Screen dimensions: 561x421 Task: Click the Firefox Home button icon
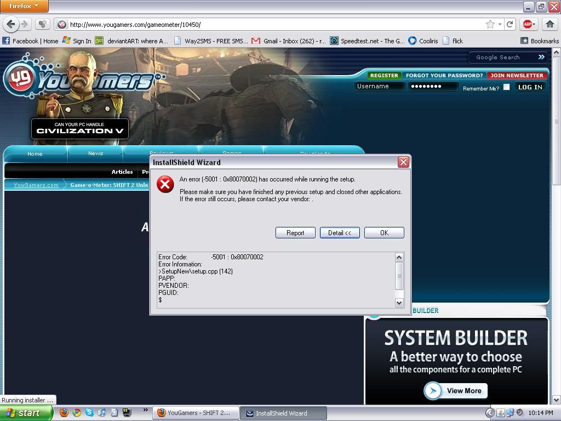point(549,24)
